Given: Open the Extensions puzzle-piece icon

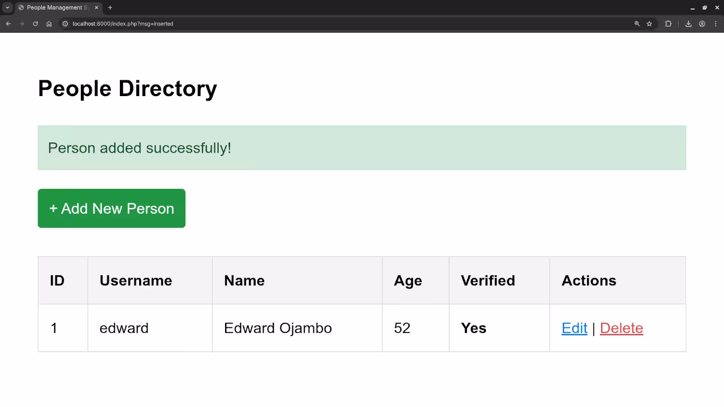Looking at the screenshot, I should [x=668, y=24].
